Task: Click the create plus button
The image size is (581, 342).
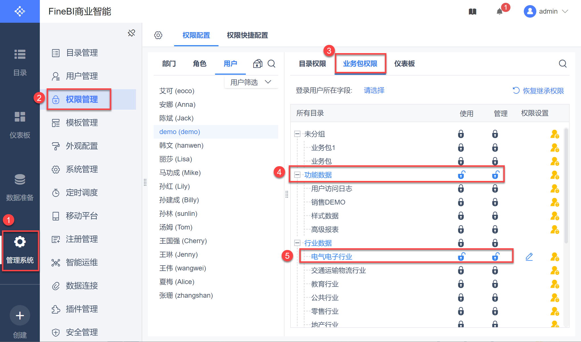Action: tap(20, 316)
